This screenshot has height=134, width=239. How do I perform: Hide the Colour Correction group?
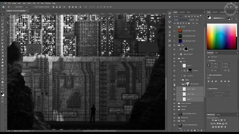(174, 103)
